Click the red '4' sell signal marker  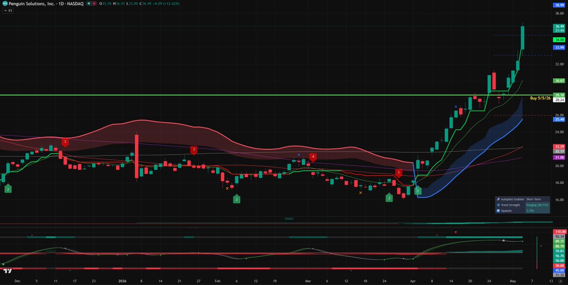313,156
